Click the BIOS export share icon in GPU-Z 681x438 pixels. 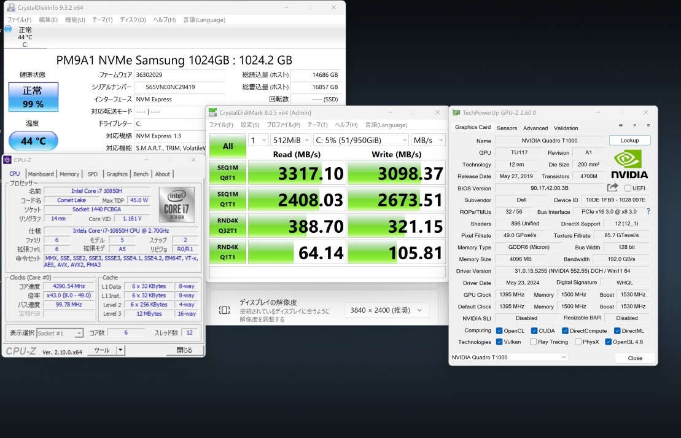(x=612, y=187)
